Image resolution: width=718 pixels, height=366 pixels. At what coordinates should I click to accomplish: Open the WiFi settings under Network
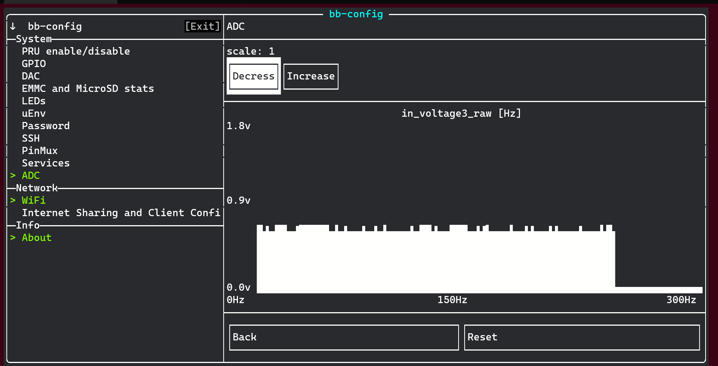click(34, 200)
